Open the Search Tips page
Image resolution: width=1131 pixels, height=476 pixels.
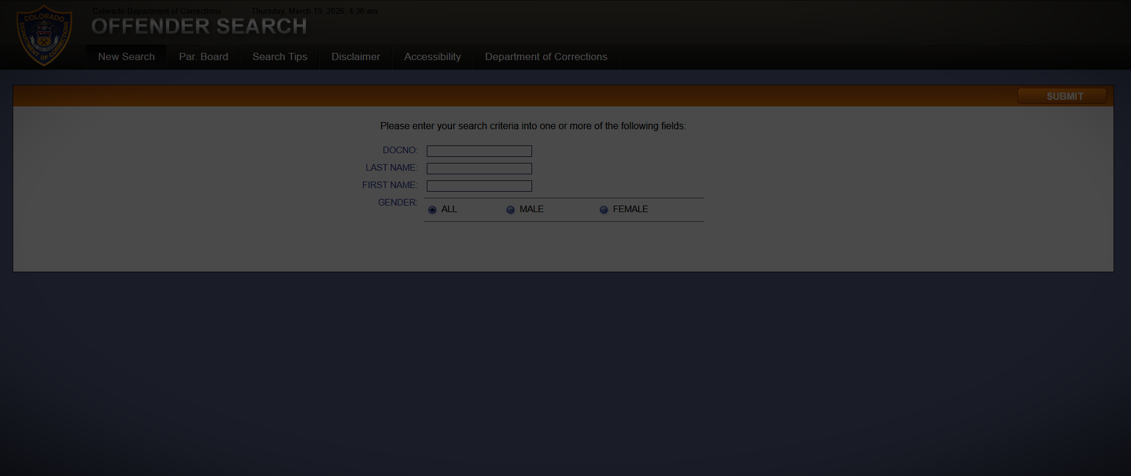(280, 57)
